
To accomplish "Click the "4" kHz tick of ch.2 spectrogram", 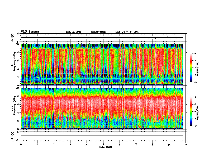I will pyautogui.click(x=18, y=113).
